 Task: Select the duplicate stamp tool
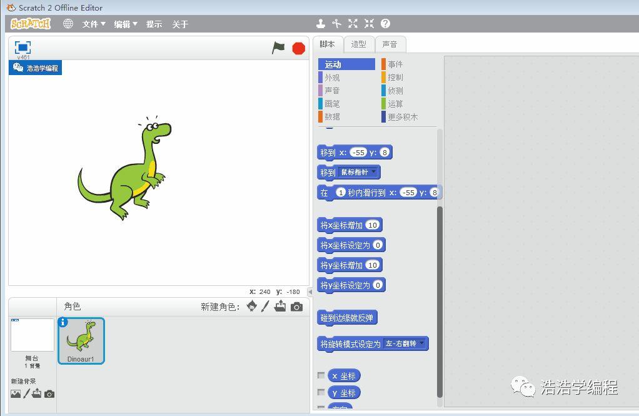[x=321, y=24]
